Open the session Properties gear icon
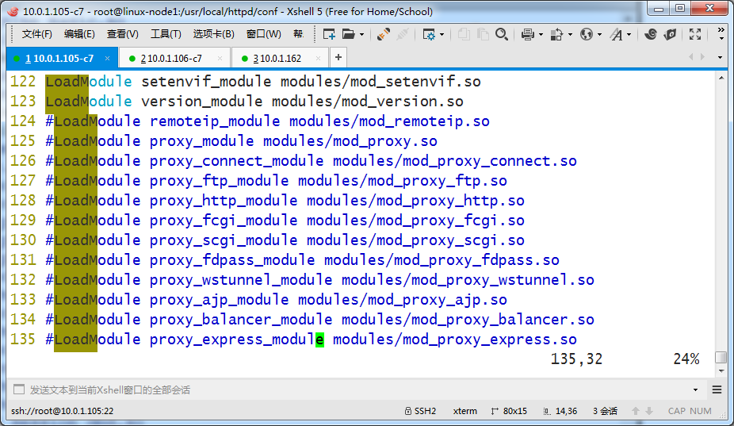Viewport: 734px width, 426px height. (x=429, y=34)
